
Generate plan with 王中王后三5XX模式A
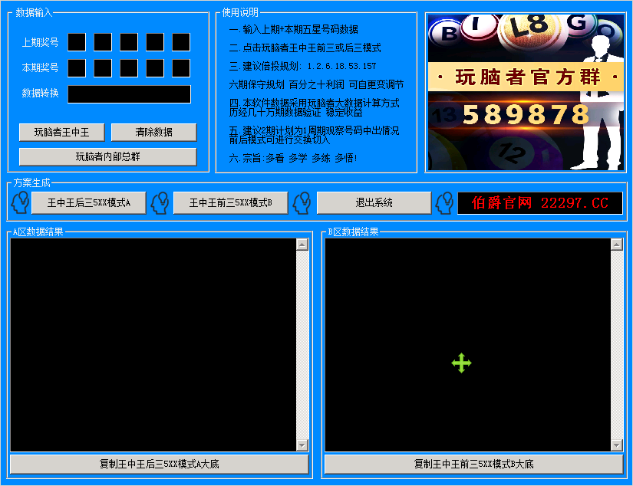coord(88,203)
